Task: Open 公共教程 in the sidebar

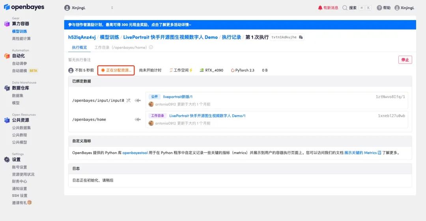Action: click(19, 135)
